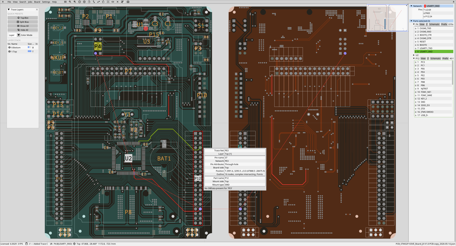Toggle visibility of 1:Top layer

(9, 51)
